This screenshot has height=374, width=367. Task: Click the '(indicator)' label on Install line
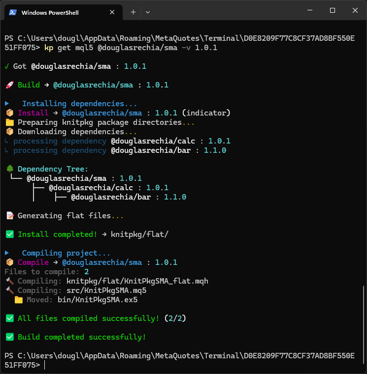pos(206,113)
